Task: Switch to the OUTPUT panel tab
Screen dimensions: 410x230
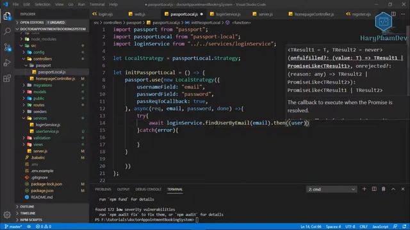Action: pos(123,189)
